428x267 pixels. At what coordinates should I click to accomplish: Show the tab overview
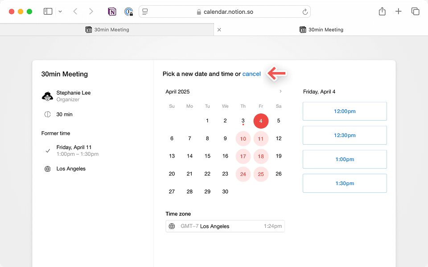[415, 11]
